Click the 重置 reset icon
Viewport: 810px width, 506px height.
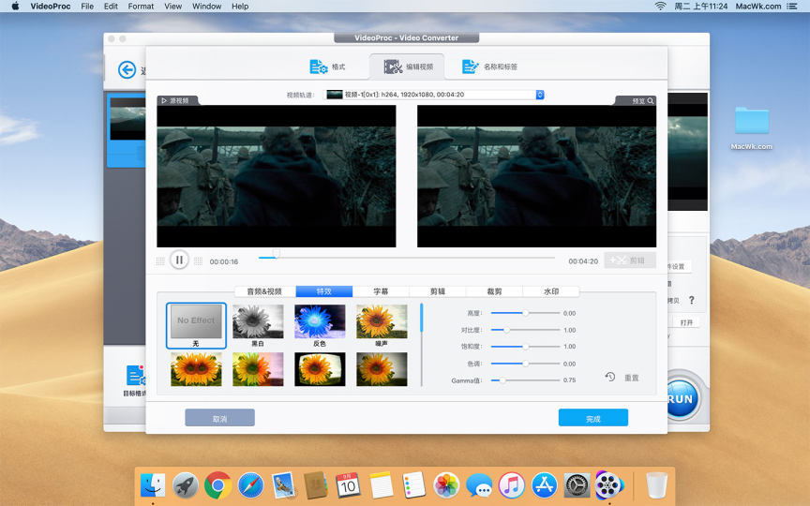[x=610, y=377]
